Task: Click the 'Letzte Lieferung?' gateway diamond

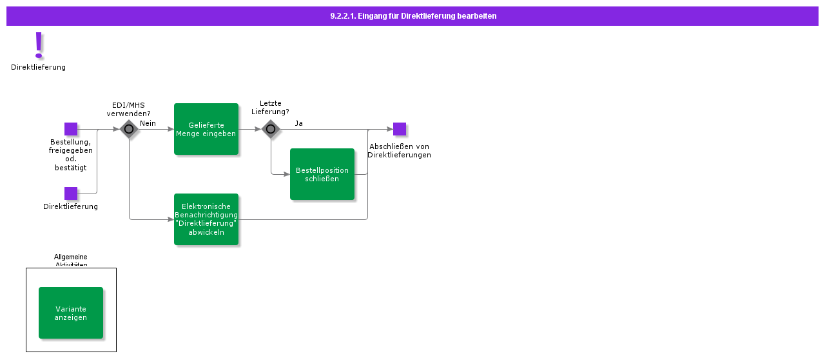Action: 271,129
